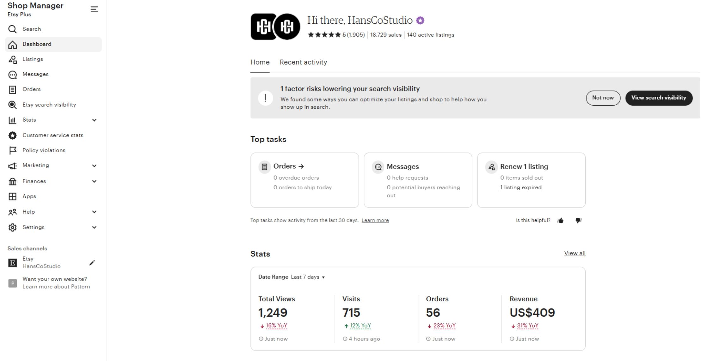This screenshot has height=361, width=719.
Task: Expand the Marketing sidebar chevron
Action: tap(94, 166)
